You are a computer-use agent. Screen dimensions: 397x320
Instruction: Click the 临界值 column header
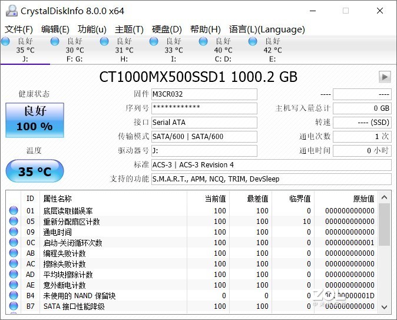(x=293, y=199)
